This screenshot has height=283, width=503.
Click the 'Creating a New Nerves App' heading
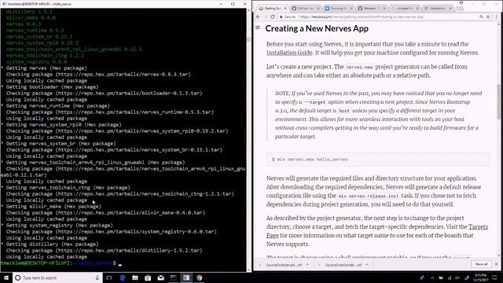[x=317, y=28]
